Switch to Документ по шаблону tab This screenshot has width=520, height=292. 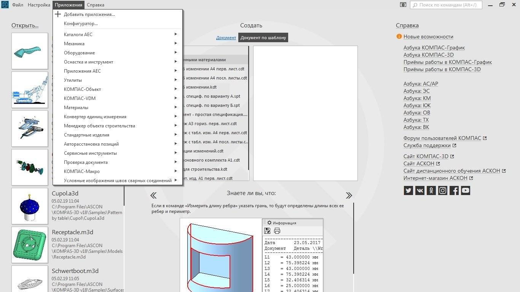pyautogui.click(x=263, y=38)
